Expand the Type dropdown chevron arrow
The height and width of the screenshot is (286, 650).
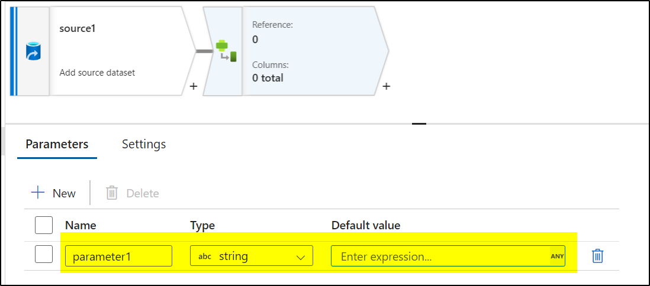tap(301, 257)
